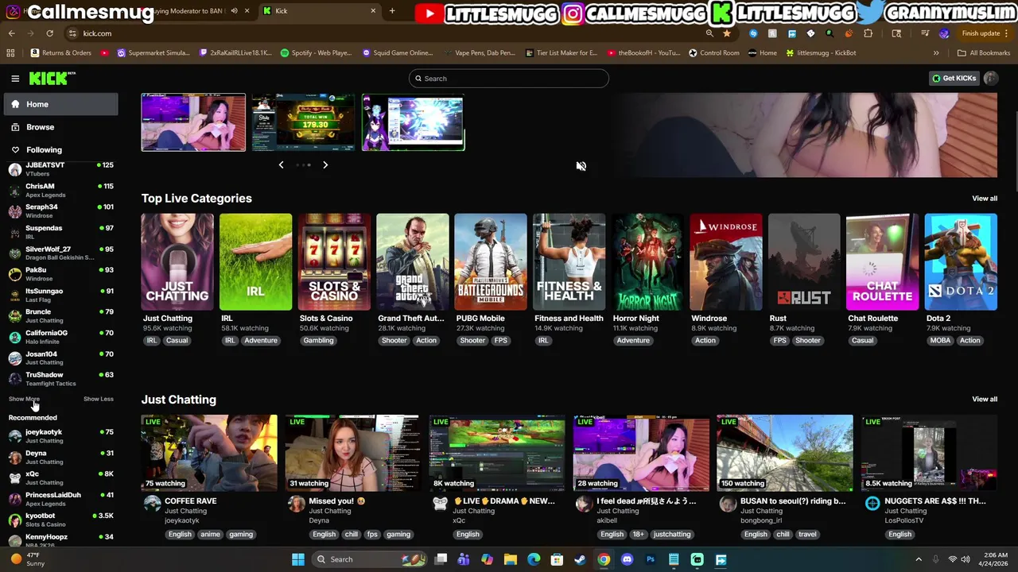Open the Browse sidebar item
This screenshot has height=572, width=1018.
(x=60, y=127)
